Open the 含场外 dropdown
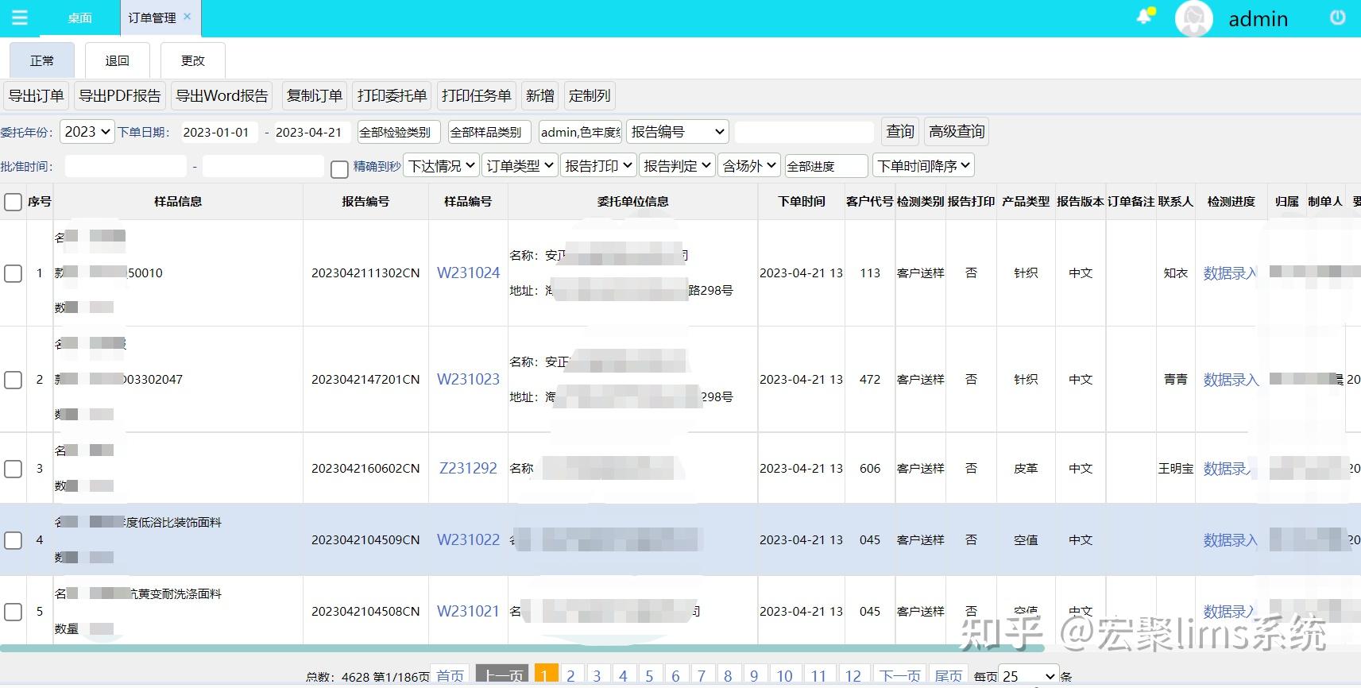This screenshot has height=688, width=1361. (x=749, y=166)
